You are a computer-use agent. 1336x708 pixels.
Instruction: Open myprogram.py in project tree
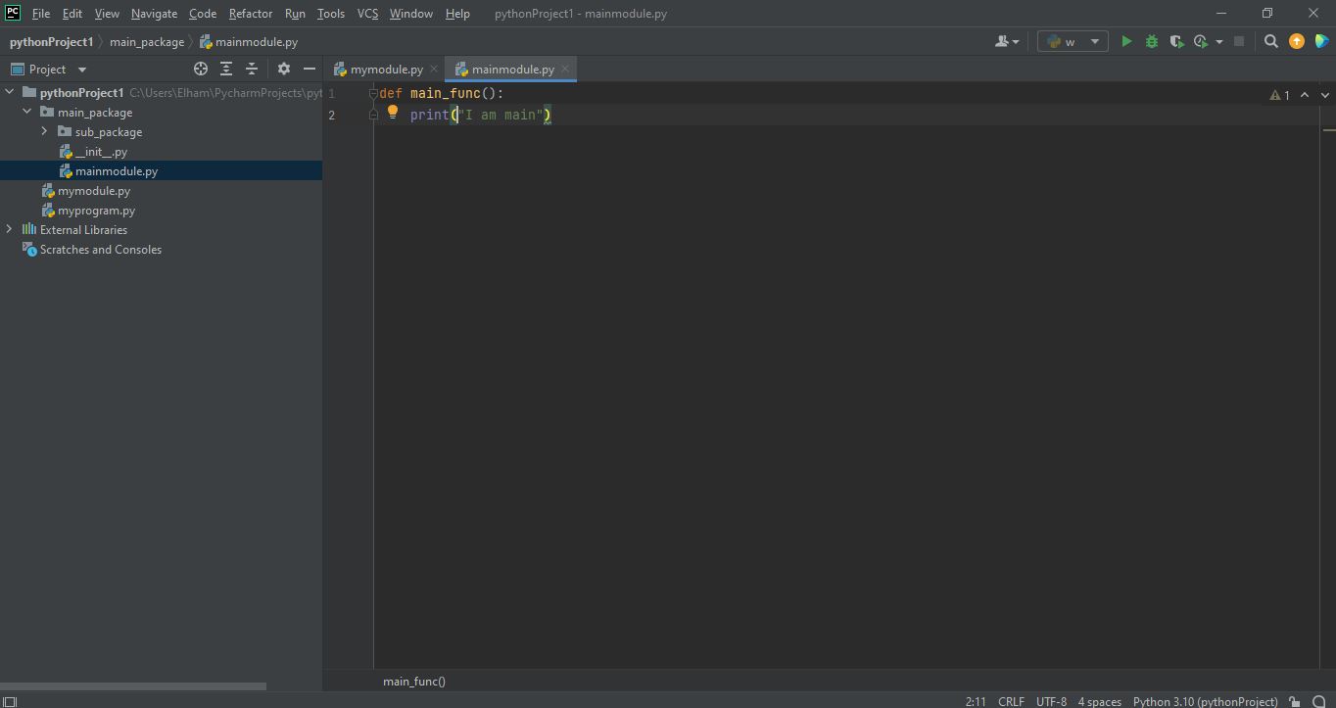tap(96, 211)
